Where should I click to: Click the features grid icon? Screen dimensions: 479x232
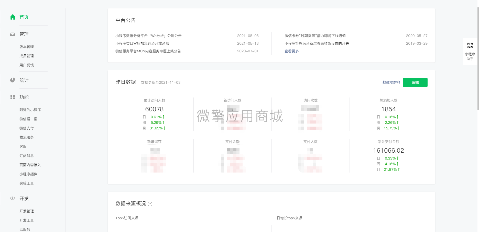13,97
